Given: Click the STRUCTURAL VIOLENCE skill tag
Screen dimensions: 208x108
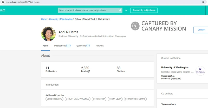Looking at the screenshot, I should 77,99.
